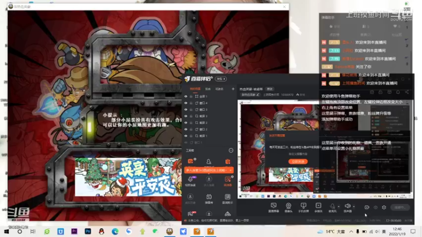The image size is (422, 237).
Task: Open Photoshop from taskbar
Action: pos(88,231)
